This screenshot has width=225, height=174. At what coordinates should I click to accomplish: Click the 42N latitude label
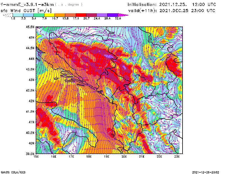coord(31,101)
